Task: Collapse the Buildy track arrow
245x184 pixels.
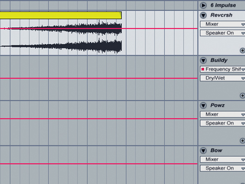Action: [203, 61]
